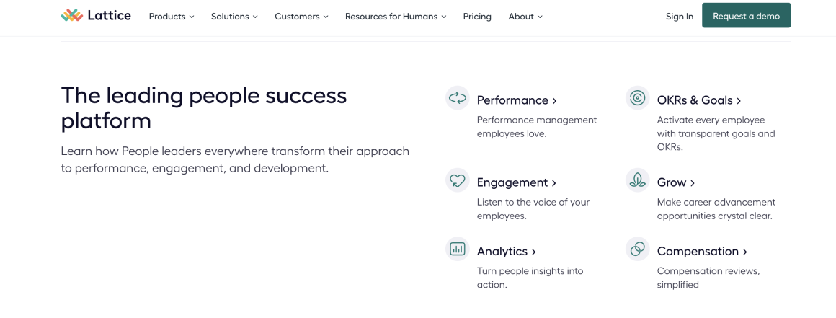Click the OKRs & Goals target icon

638,98
